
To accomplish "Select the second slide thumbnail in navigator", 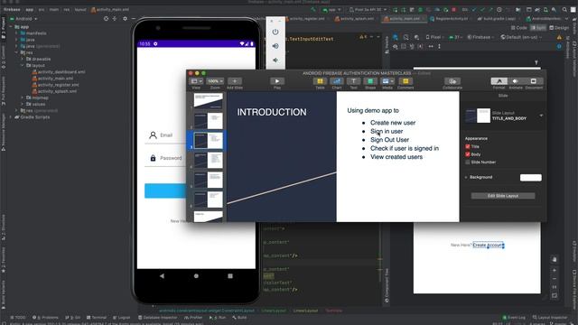I will click(x=209, y=120).
